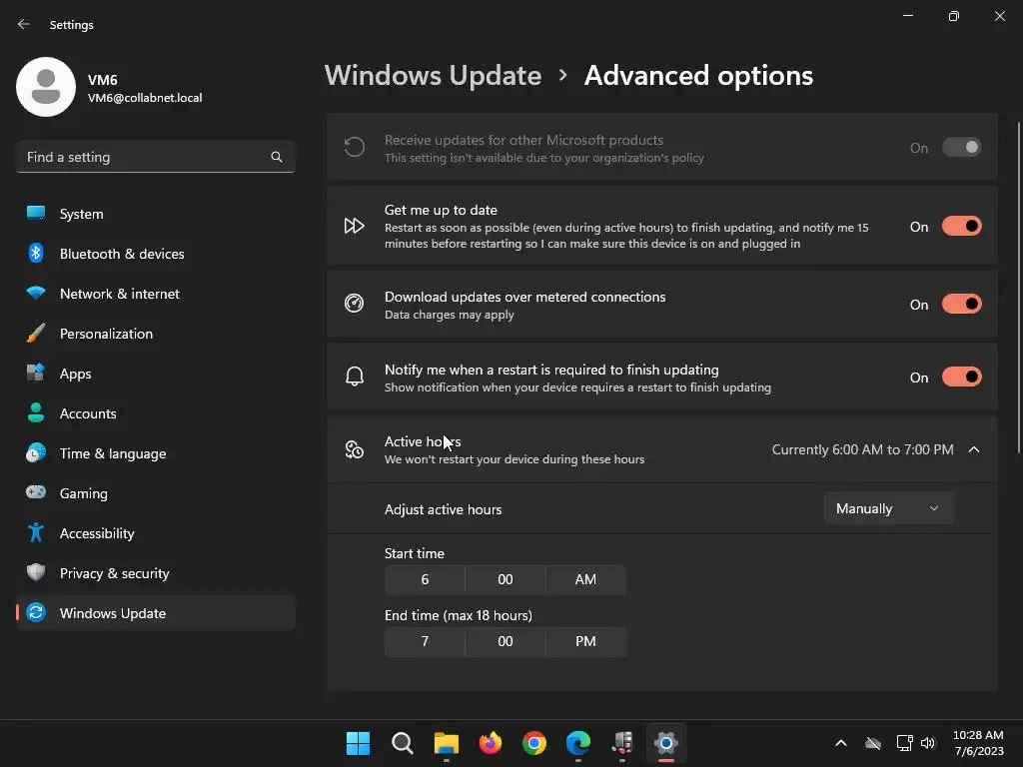Click the Privacy & security shield icon
The width and height of the screenshot is (1023, 767).
click(x=36, y=572)
